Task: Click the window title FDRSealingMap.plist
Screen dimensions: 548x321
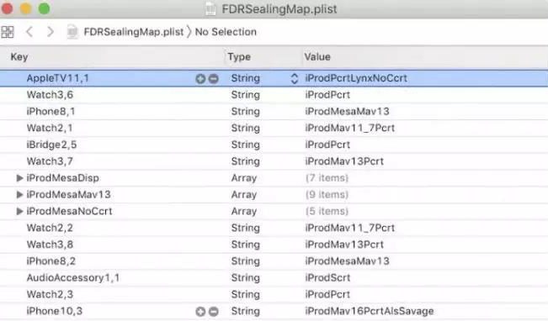Action: [279, 8]
